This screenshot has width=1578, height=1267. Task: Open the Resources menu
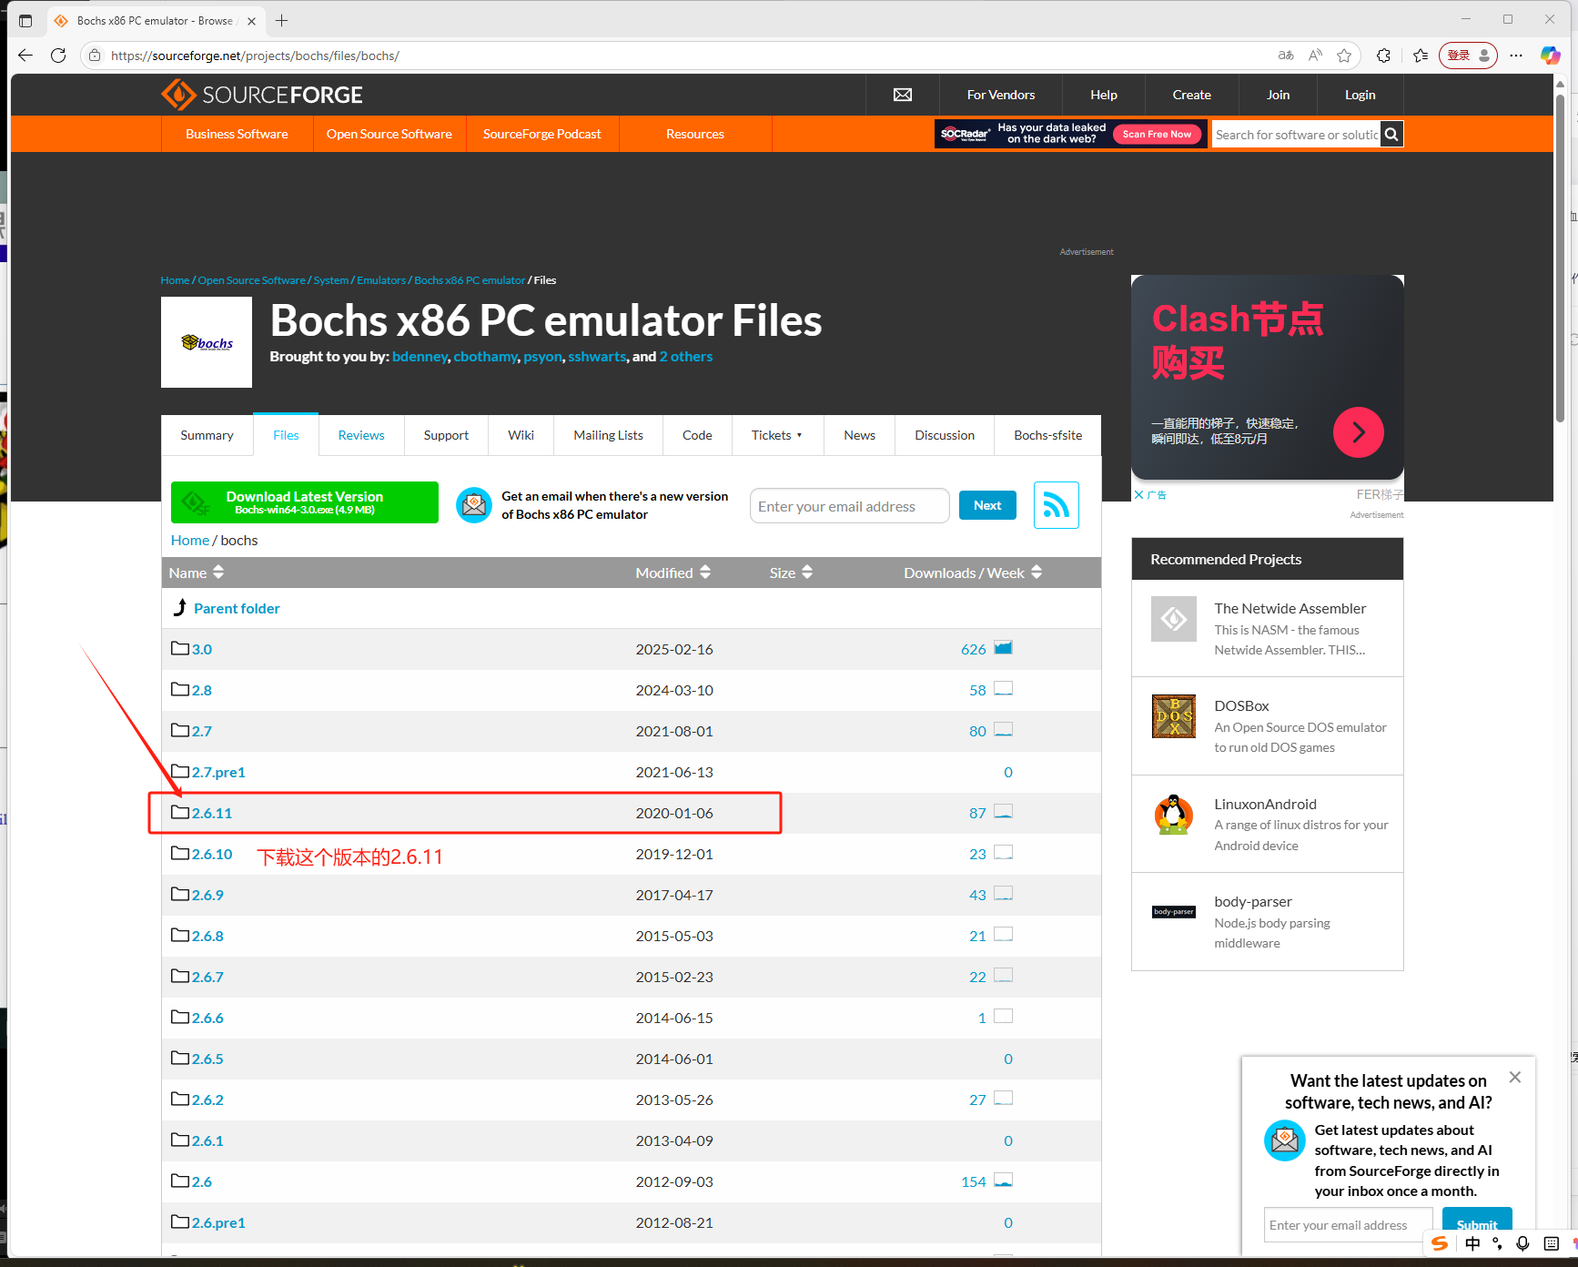[695, 134]
